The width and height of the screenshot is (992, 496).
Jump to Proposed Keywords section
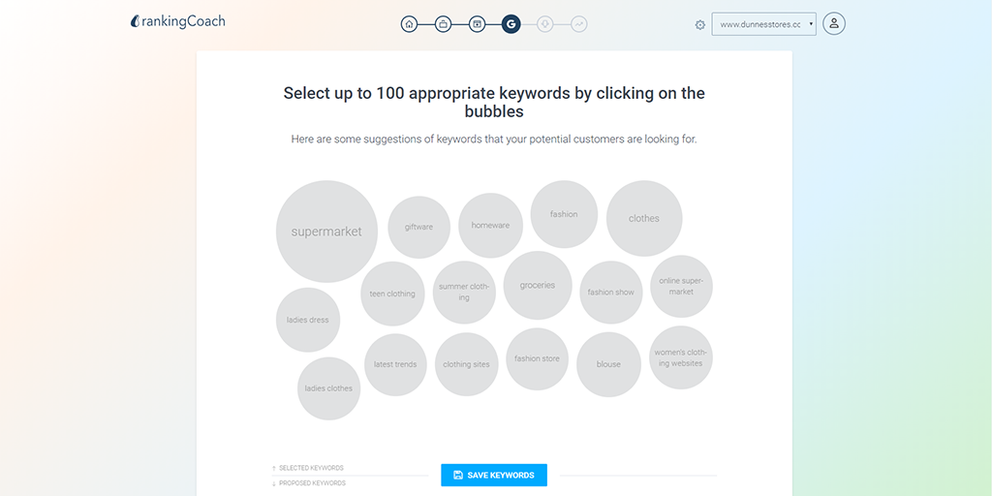pyautogui.click(x=312, y=482)
